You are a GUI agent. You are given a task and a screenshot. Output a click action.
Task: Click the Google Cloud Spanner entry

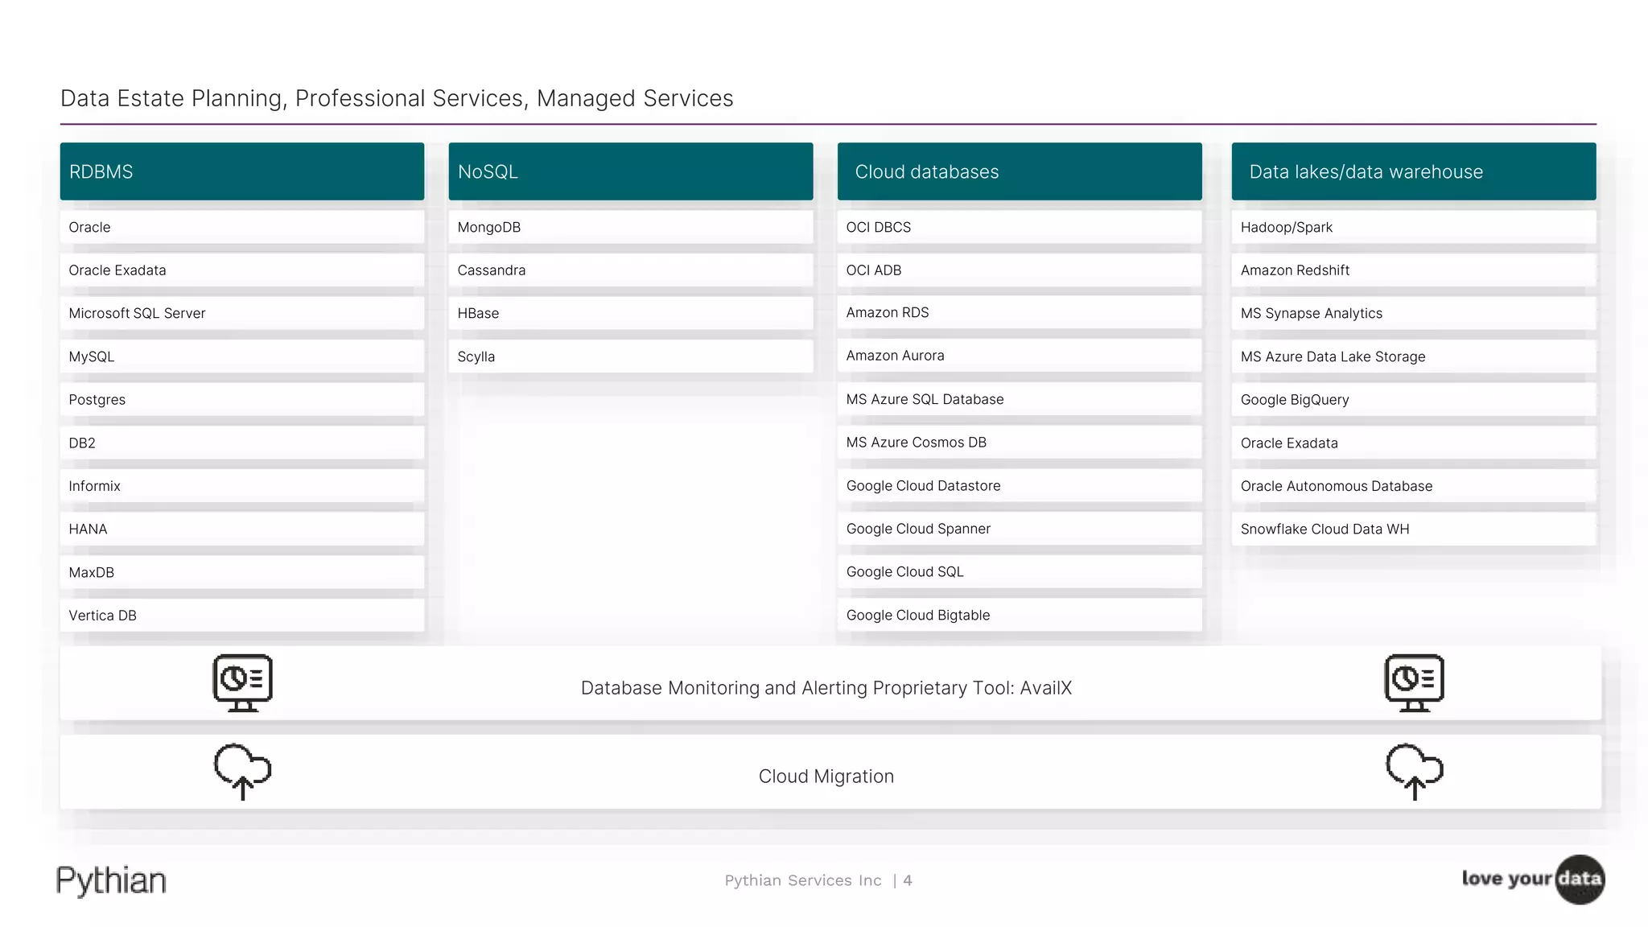point(1019,529)
